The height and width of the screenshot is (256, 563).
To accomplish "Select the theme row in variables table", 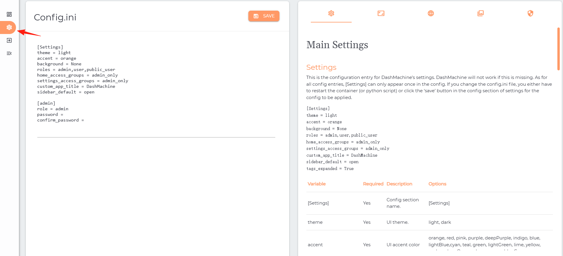I will 430,222.
